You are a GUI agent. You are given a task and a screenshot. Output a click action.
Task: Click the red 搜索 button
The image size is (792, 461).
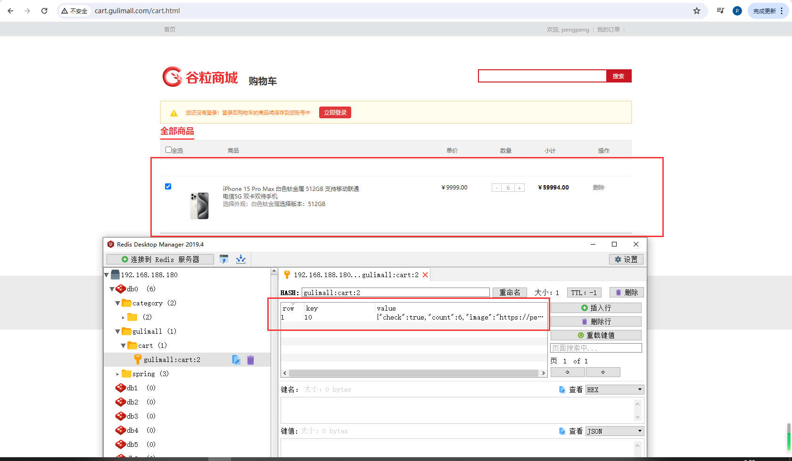click(619, 76)
